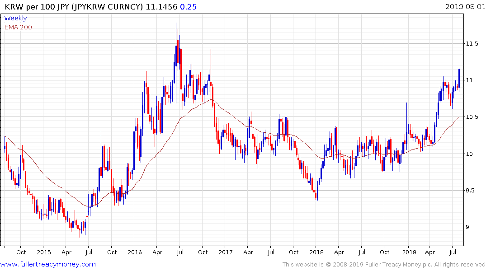This screenshot has width=486, height=271.
Task: Click the 2016 year label on time axis
Action: [x=135, y=252]
